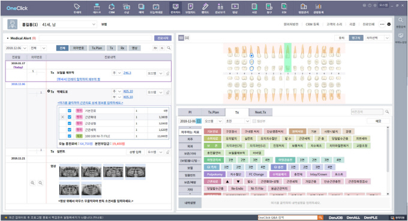Expand the tooth selection dropdown above the chart
This screenshot has height=221, width=408.
coord(377,38)
